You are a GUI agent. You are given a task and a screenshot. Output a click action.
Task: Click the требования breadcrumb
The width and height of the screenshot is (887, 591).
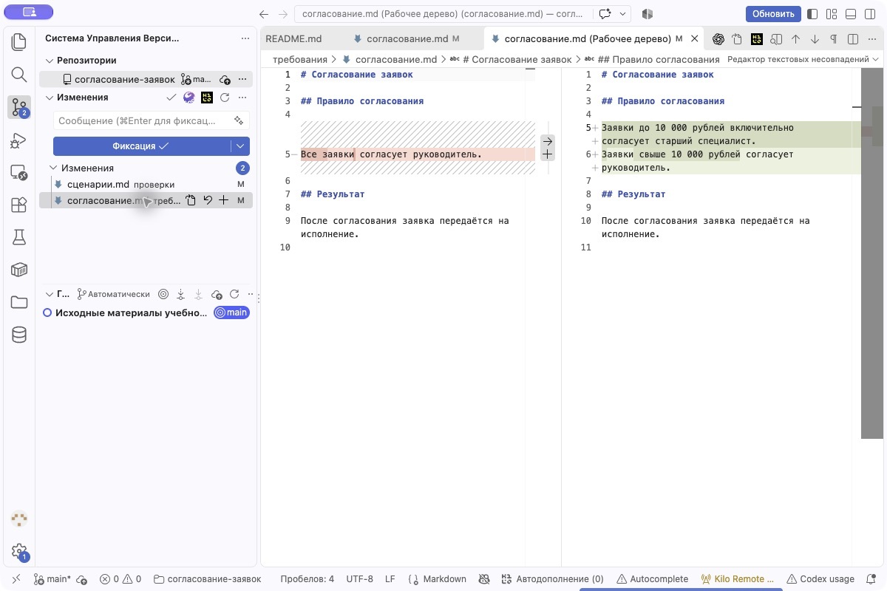[300, 59]
